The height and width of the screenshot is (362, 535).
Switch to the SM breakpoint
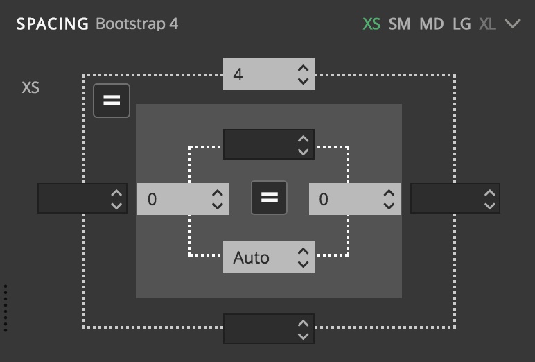click(399, 24)
